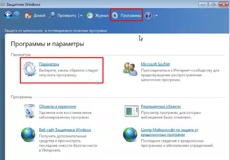Click the magnifier Scan icon

[x=52, y=15]
